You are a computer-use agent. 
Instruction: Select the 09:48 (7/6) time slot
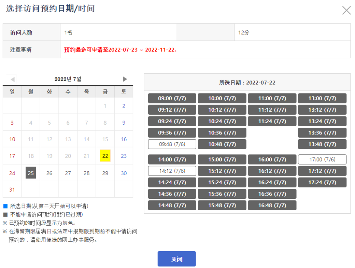[172, 144]
